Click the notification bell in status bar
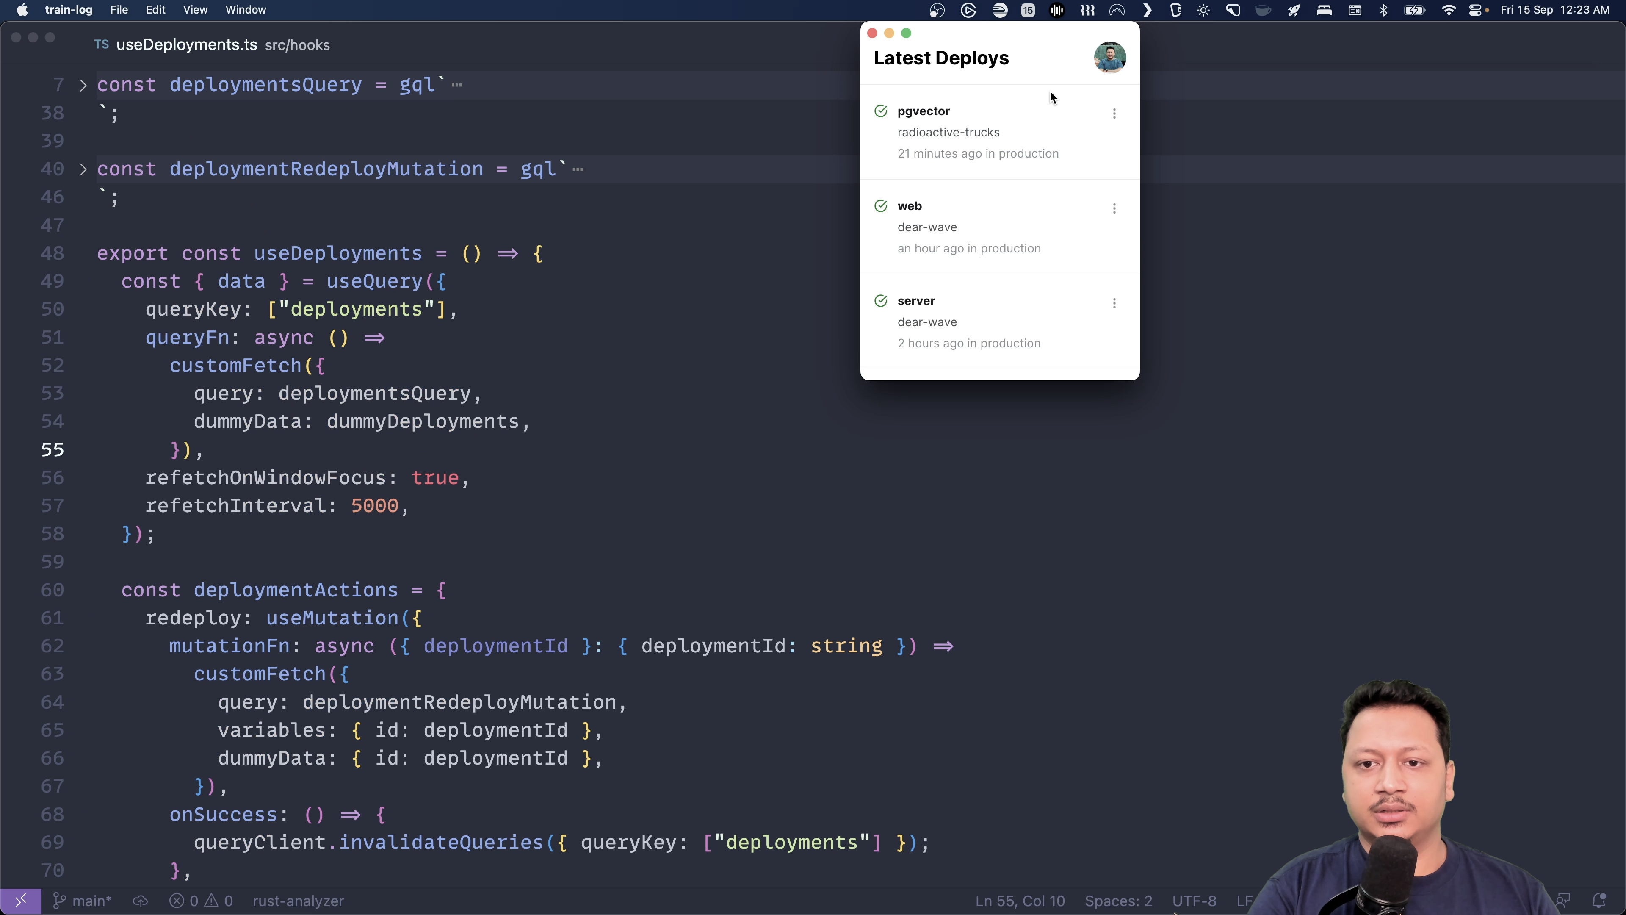Screen dimensions: 1626x915 [1599, 901]
